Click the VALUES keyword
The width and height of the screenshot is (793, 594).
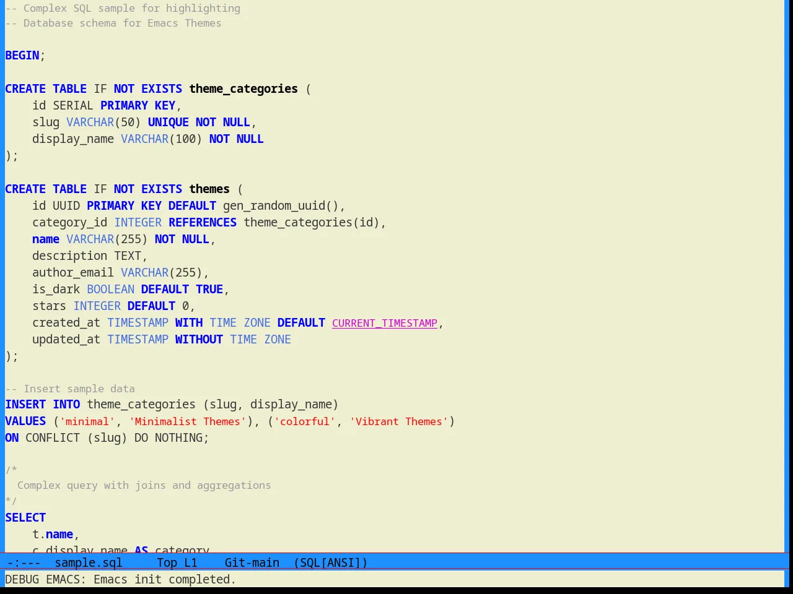tap(25, 421)
